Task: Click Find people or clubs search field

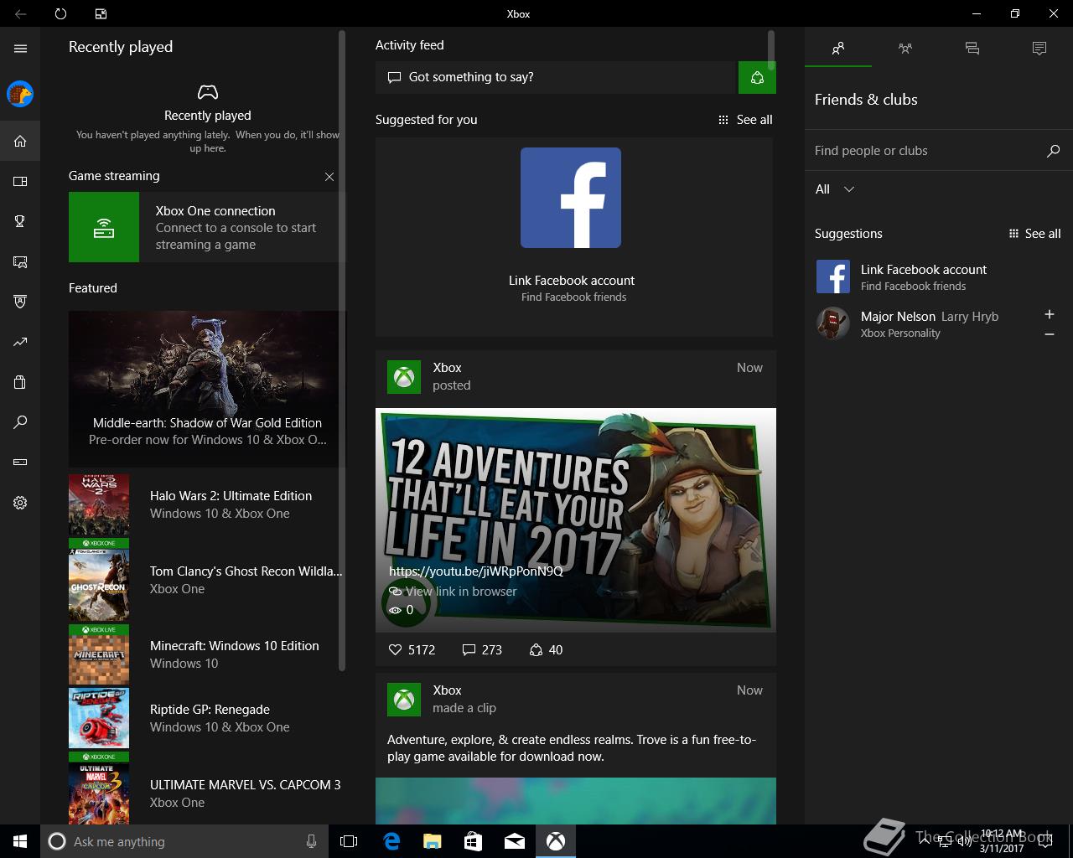Action: pos(926,151)
